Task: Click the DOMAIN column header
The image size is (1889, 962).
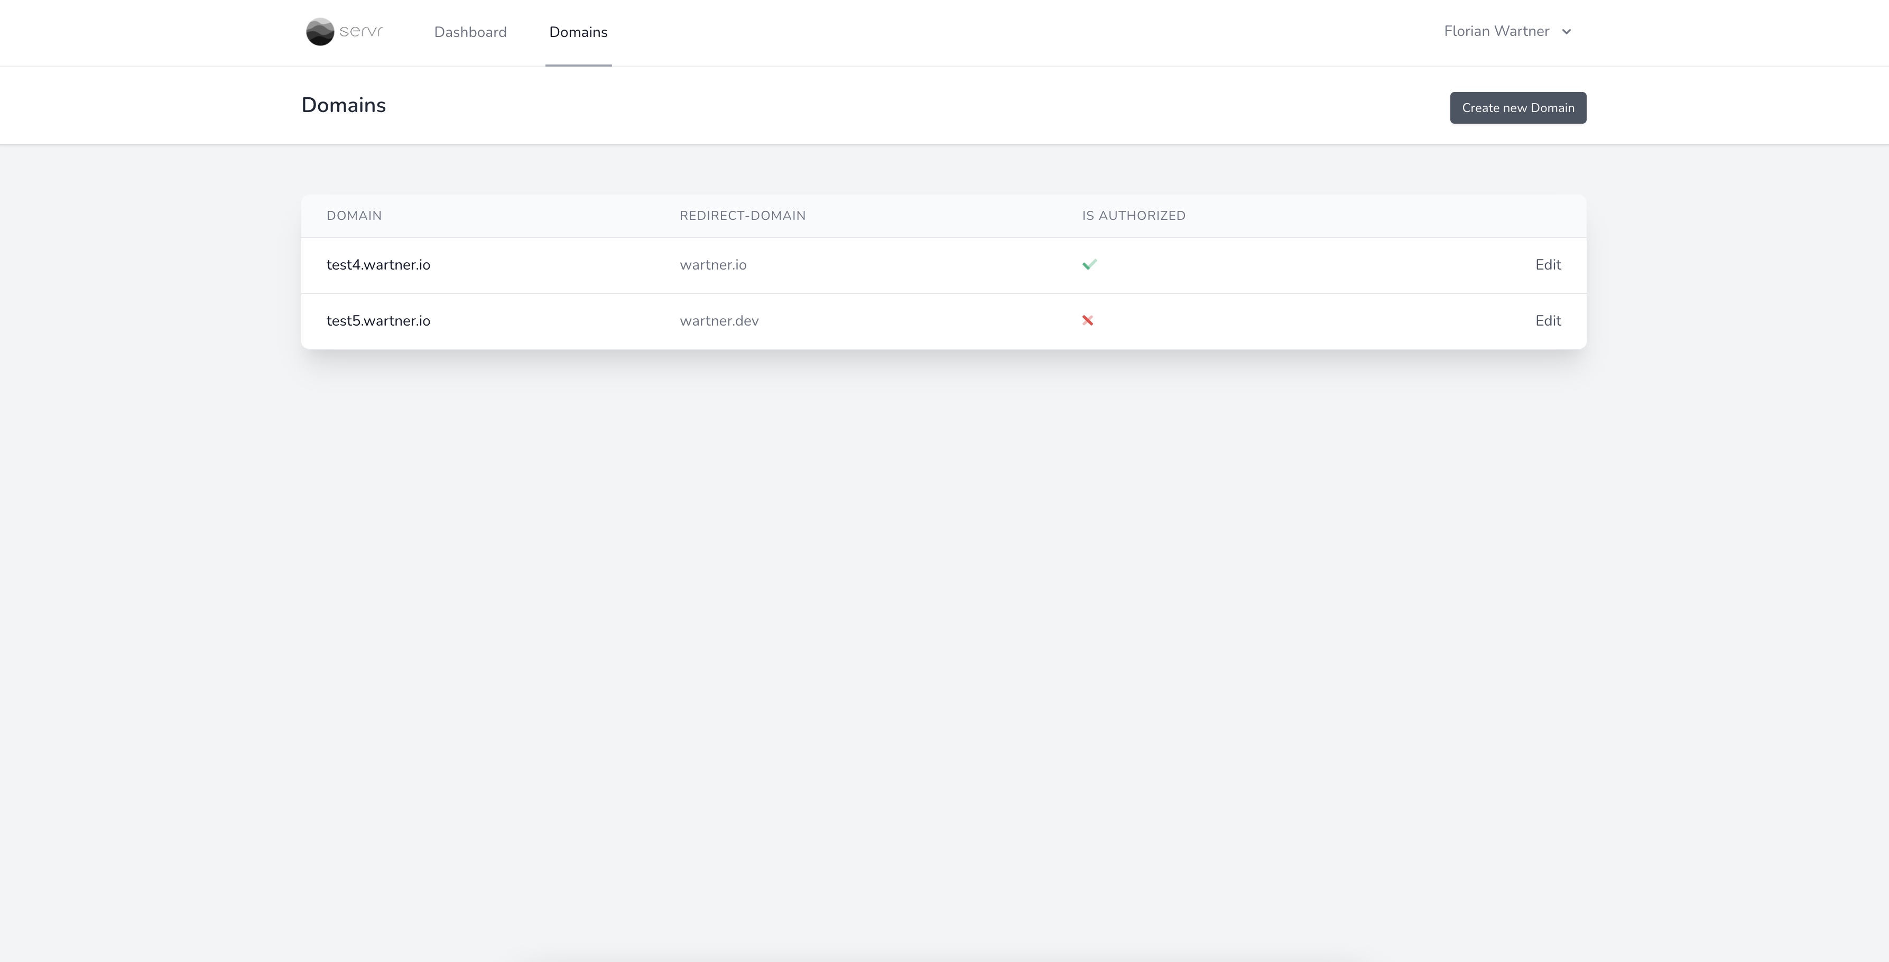Action: click(x=354, y=216)
